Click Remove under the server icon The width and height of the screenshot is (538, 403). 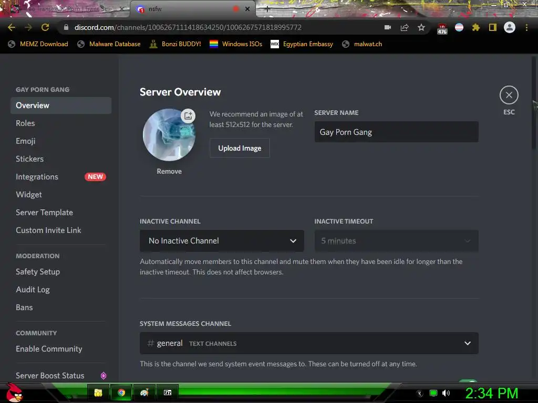[x=169, y=171]
